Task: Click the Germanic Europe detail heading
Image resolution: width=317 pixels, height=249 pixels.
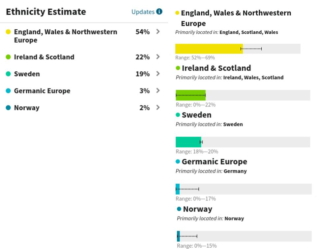Action: point(214,162)
